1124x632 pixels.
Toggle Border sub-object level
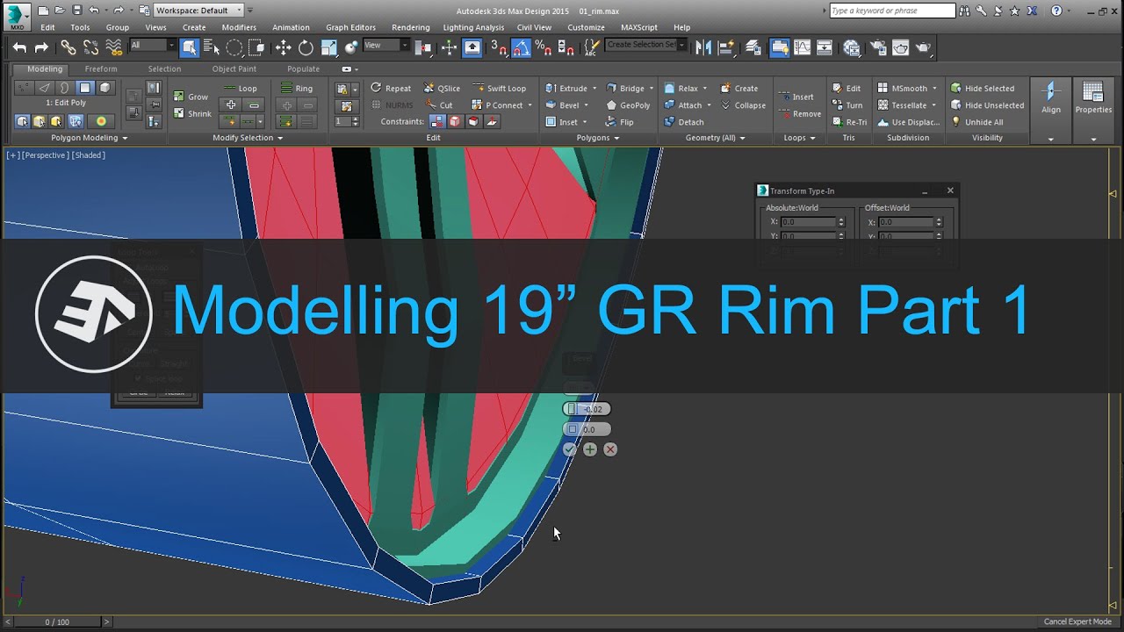tap(64, 88)
